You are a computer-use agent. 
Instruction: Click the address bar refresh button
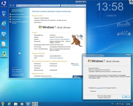point(59,6)
